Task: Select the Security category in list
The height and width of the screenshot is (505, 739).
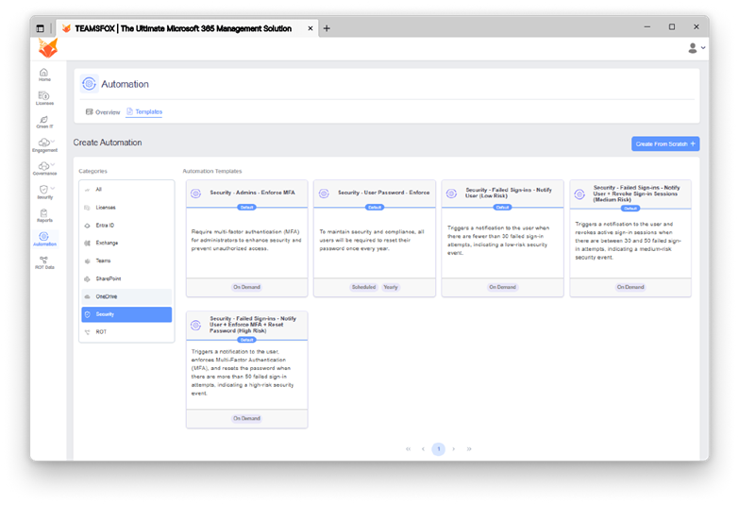Action: [126, 314]
